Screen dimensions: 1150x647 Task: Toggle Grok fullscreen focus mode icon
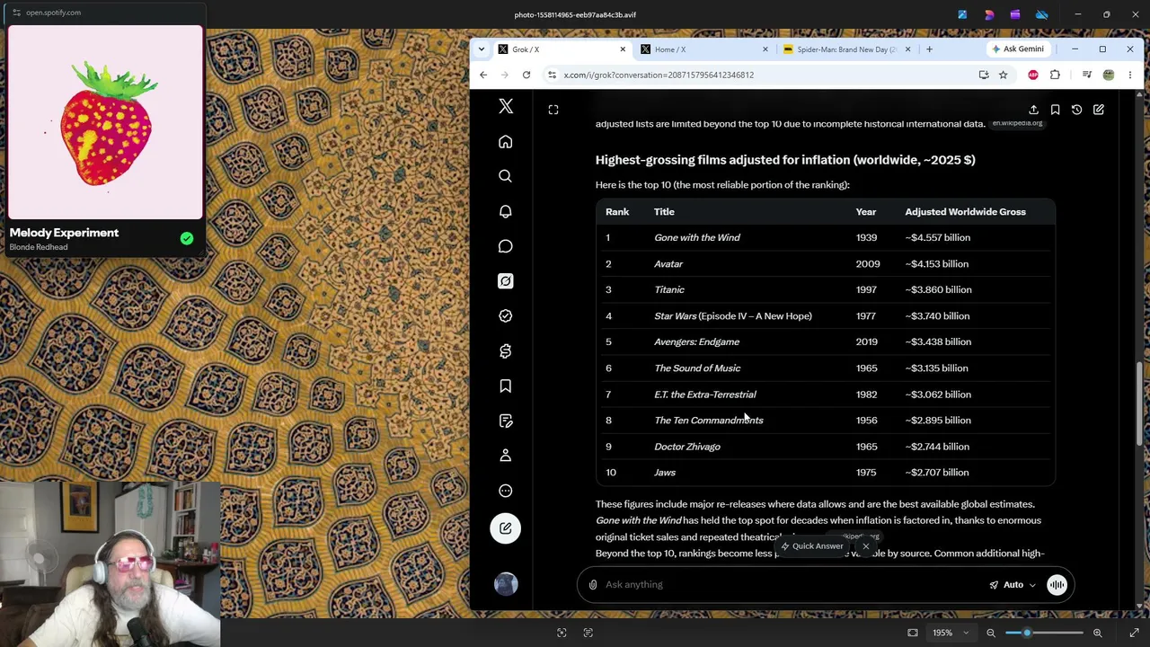553,110
